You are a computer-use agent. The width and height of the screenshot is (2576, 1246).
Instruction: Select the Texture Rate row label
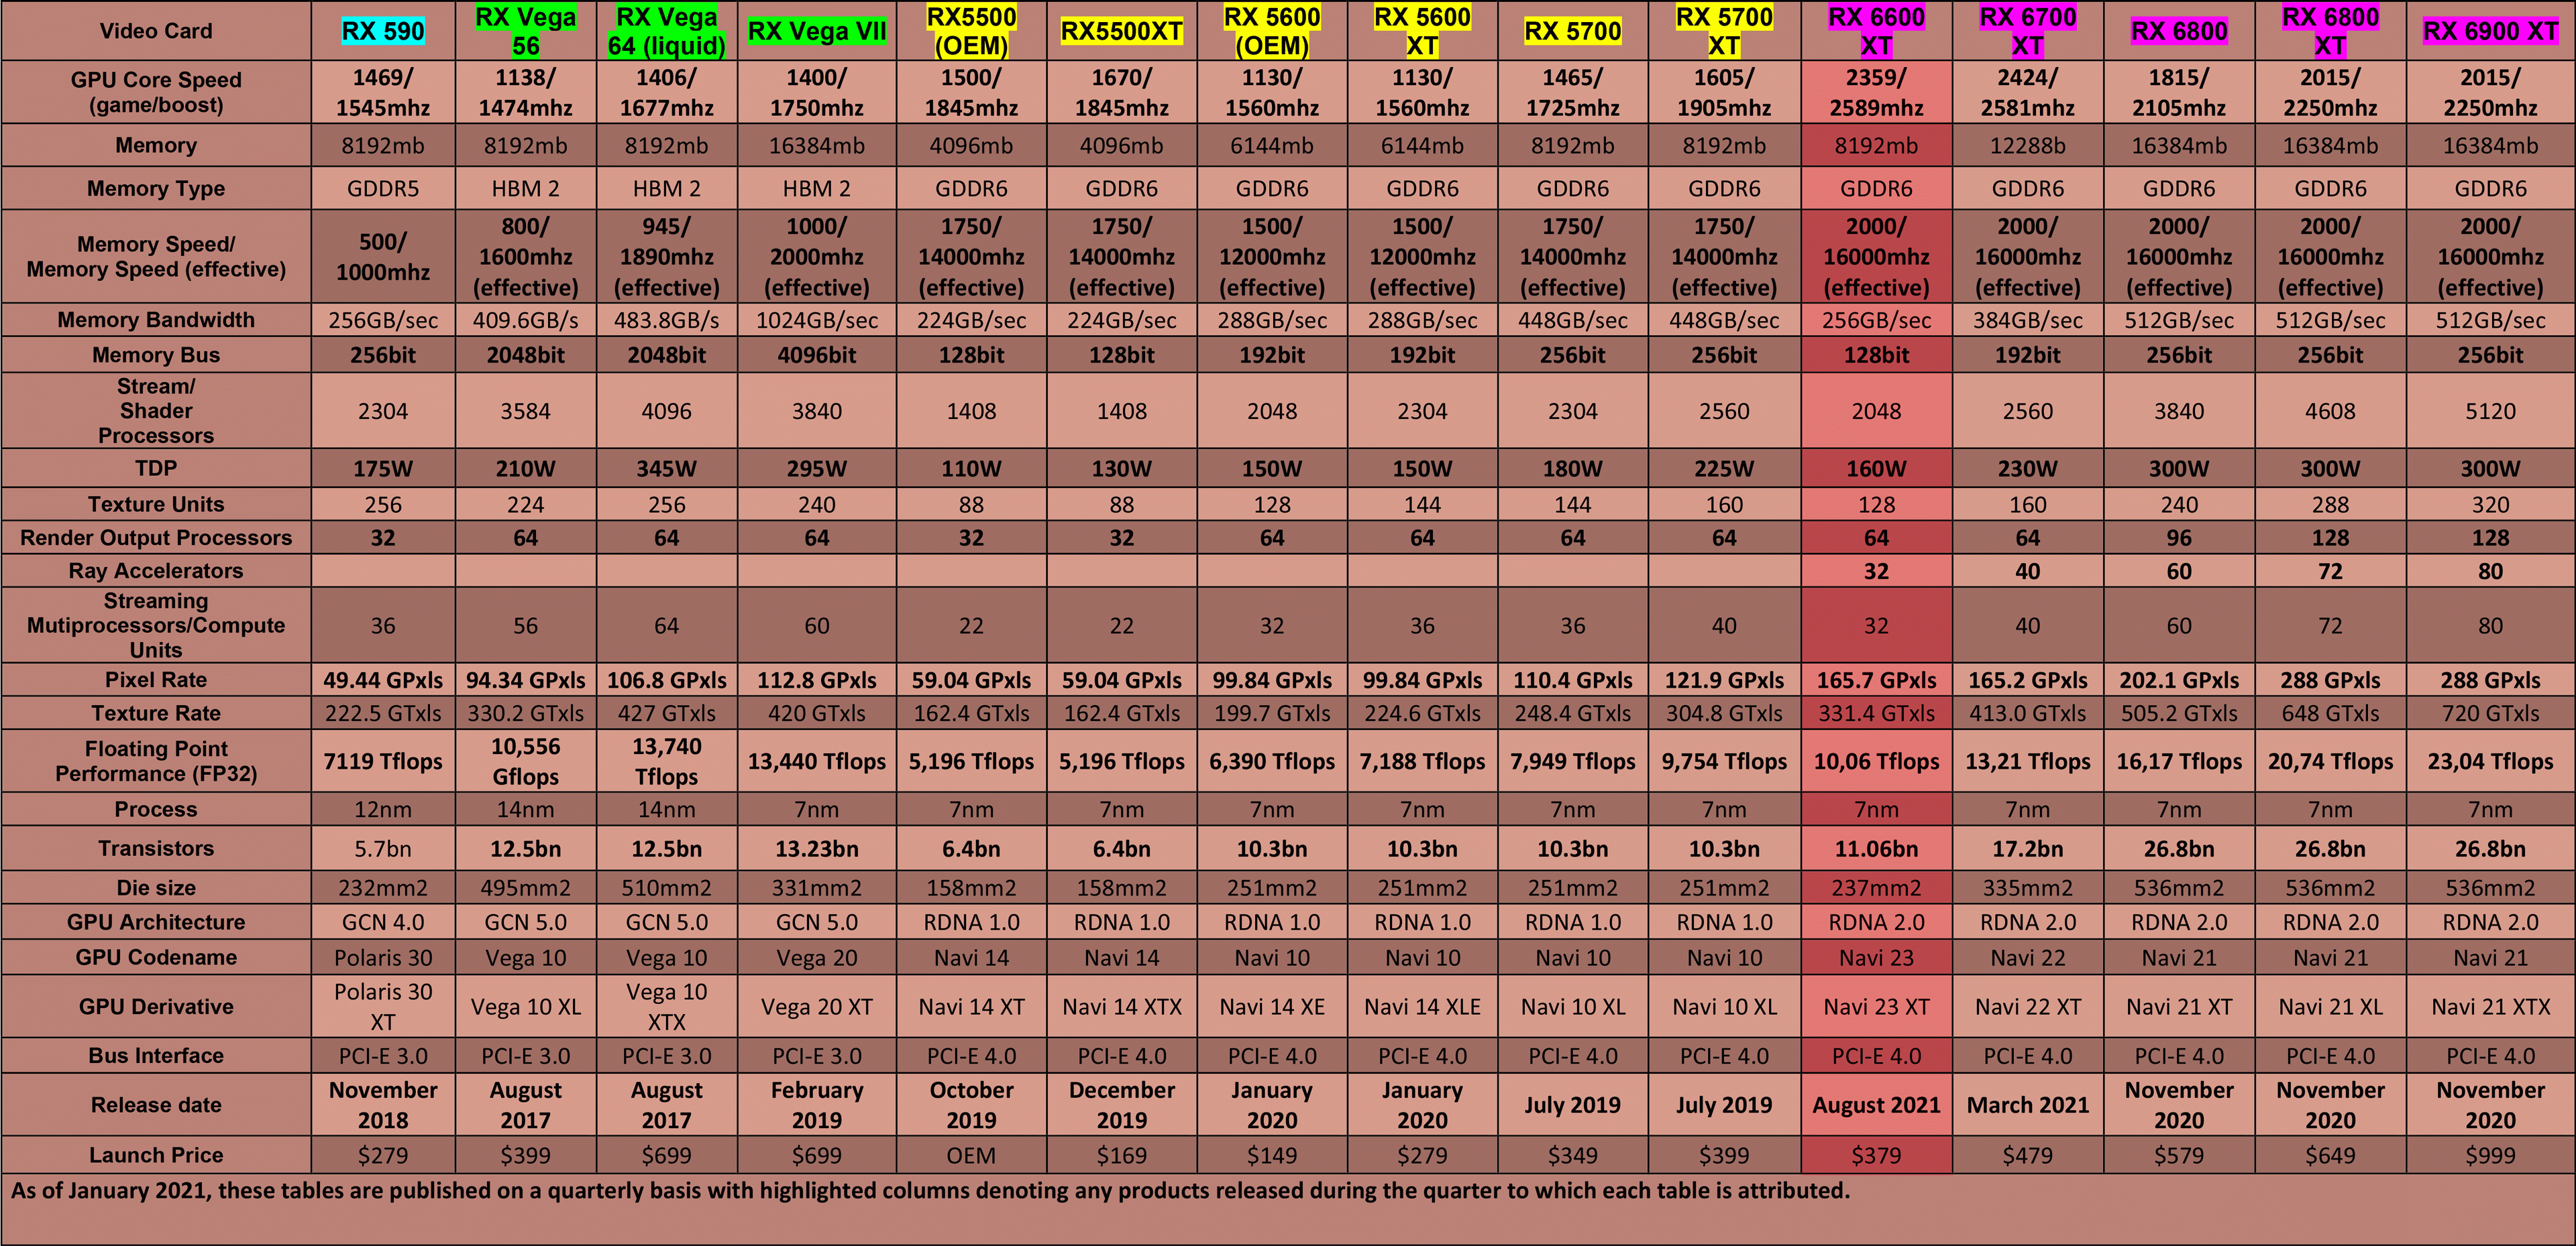coord(156,712)
